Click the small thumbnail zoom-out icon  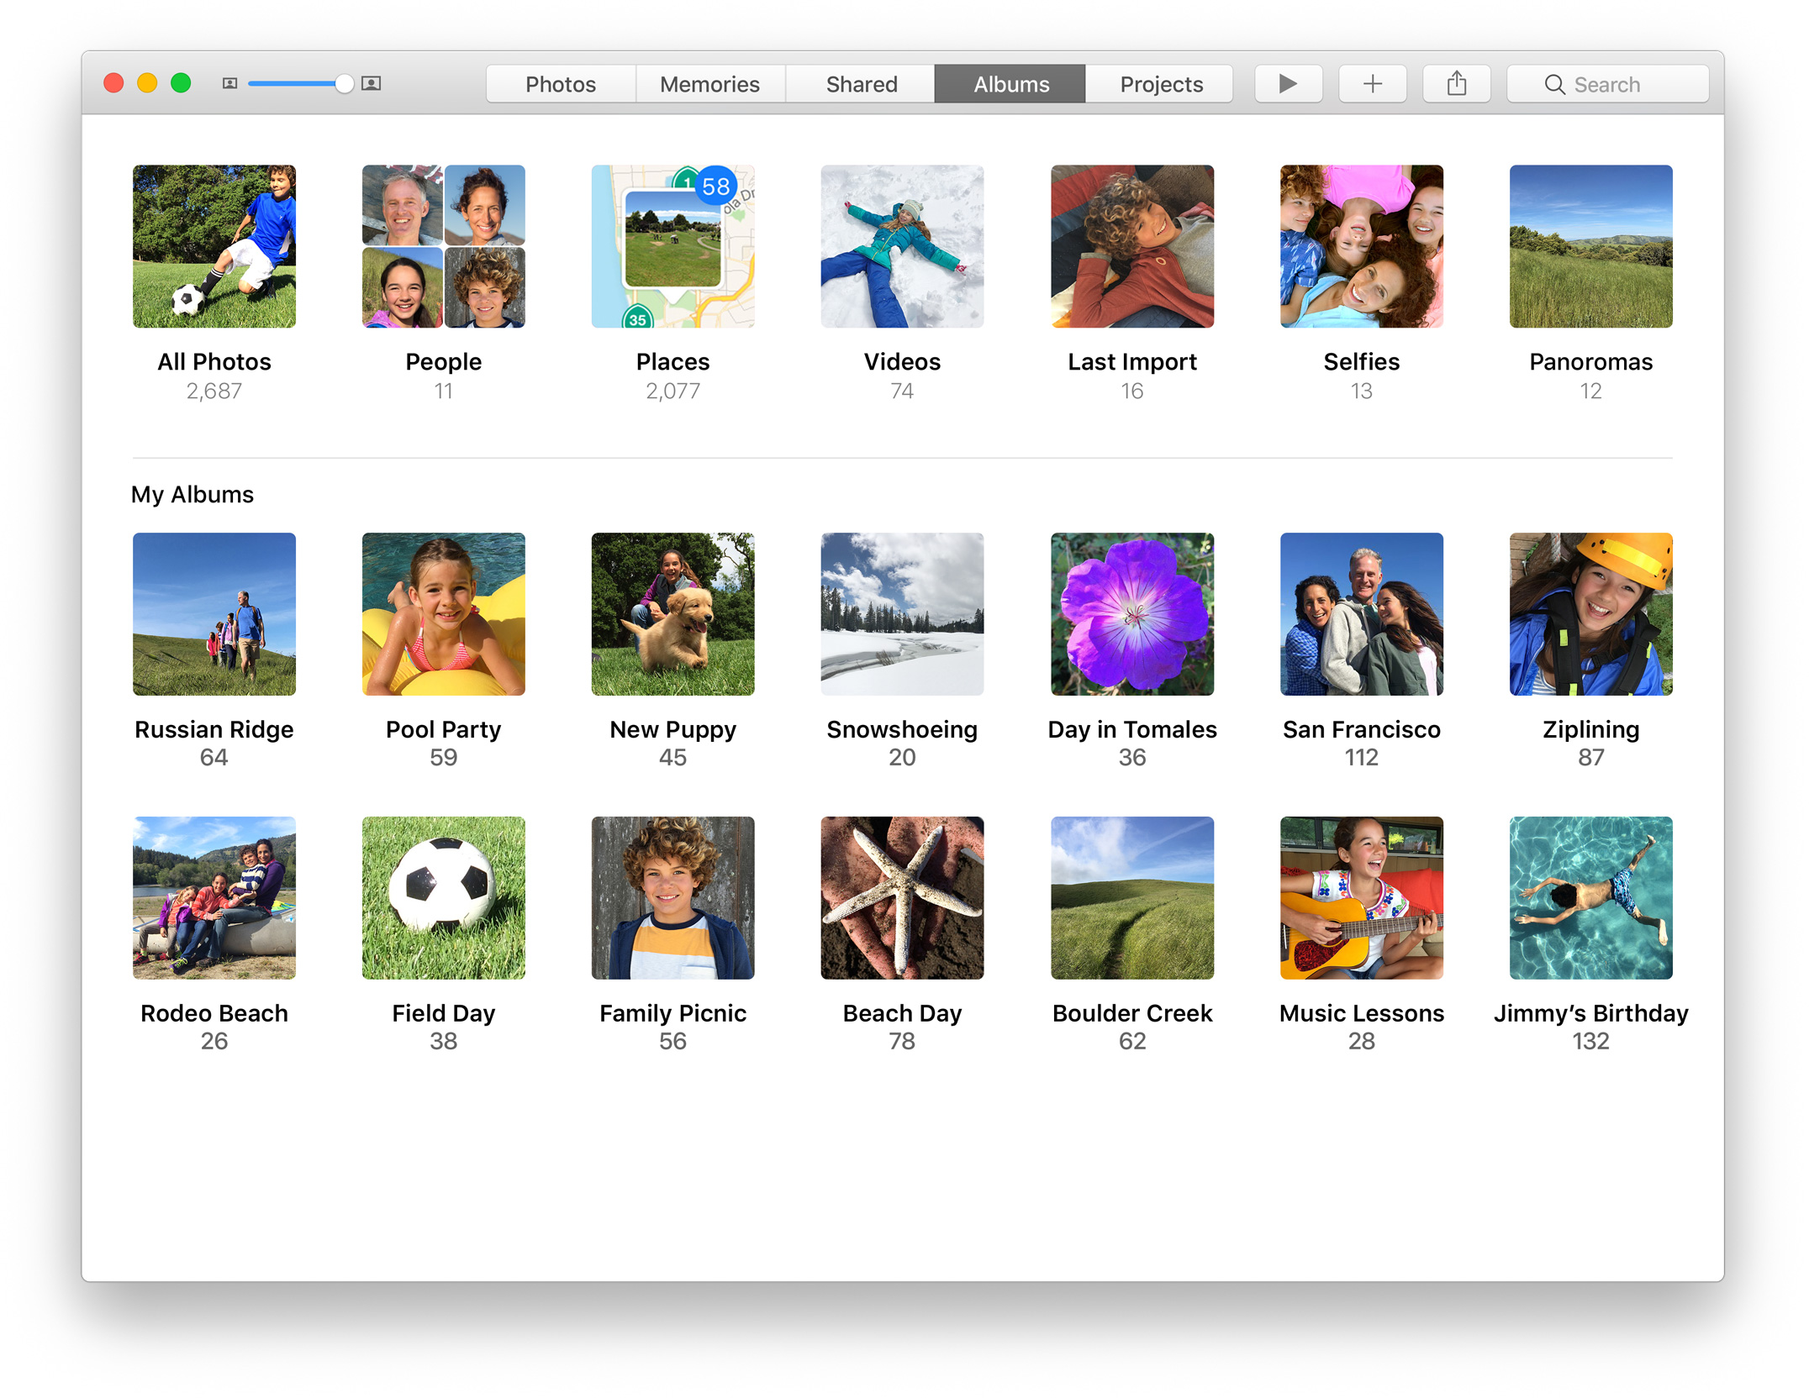(229, 84)
